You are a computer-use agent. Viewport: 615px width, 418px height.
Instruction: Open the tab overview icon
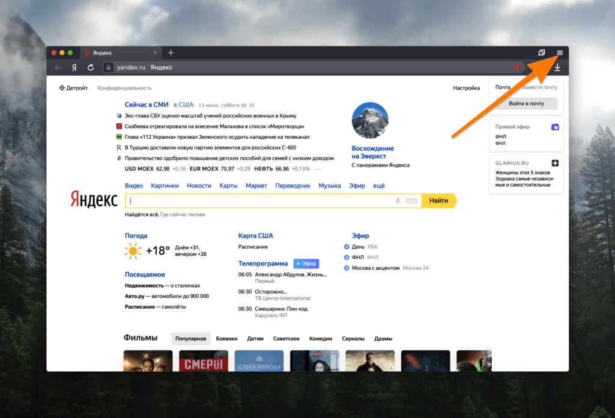pos(542,52)
